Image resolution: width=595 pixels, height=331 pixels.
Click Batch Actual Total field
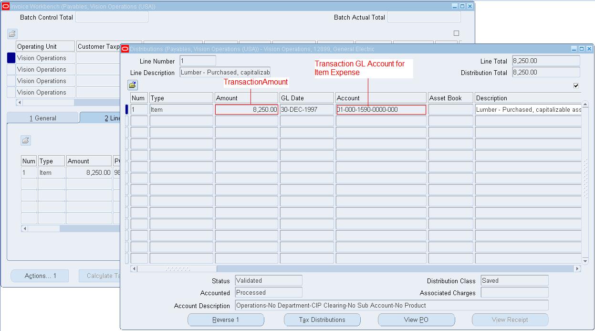pyautogui.click(x=424, y=17)
